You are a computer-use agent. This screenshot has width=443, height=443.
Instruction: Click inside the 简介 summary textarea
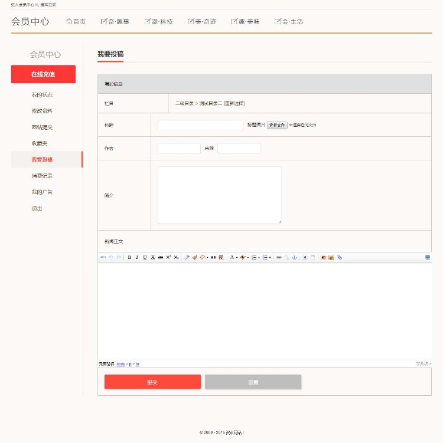point(220,195)
